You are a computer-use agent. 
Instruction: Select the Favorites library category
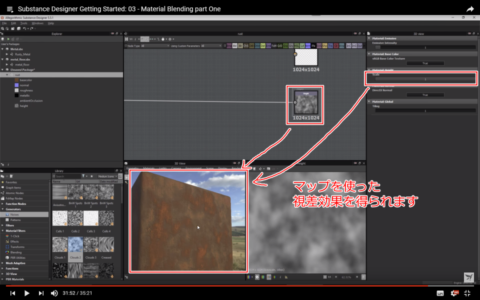pyautogui.click(x=11, y=182)
